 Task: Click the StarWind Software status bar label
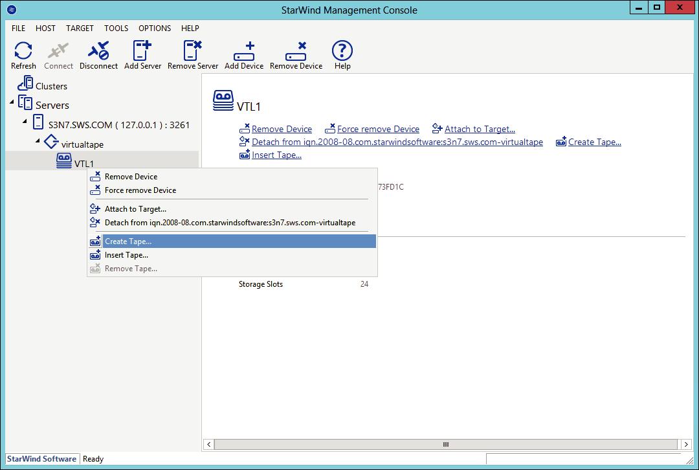click(x=42, y=458)
